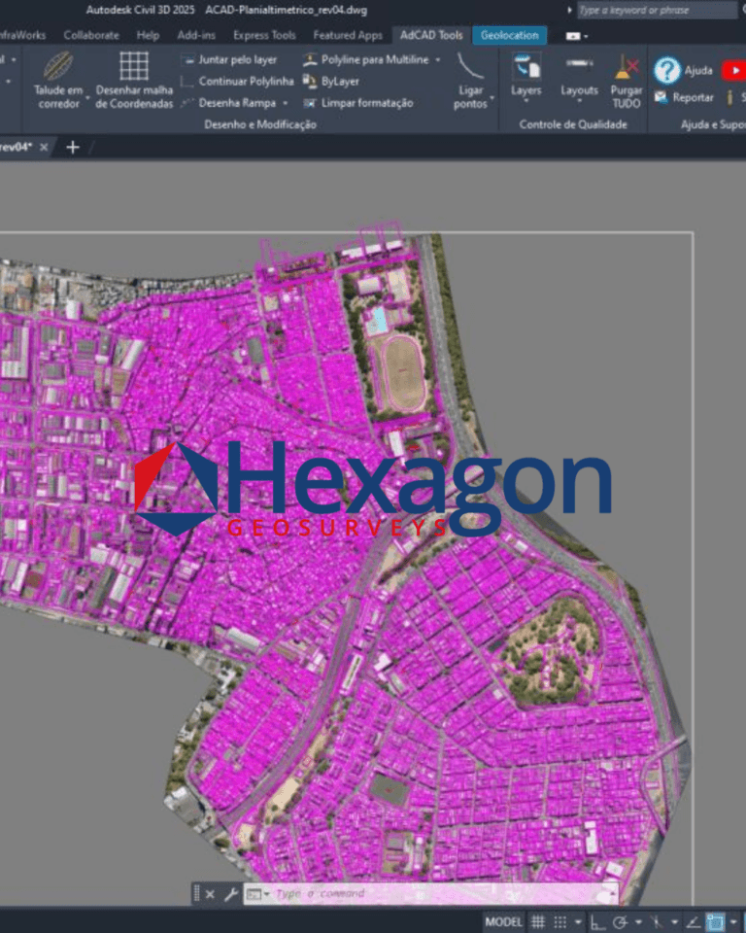Screen dimensions: 746x933
Task: Run Juntar pelo layer command
Action: point(229,59)
